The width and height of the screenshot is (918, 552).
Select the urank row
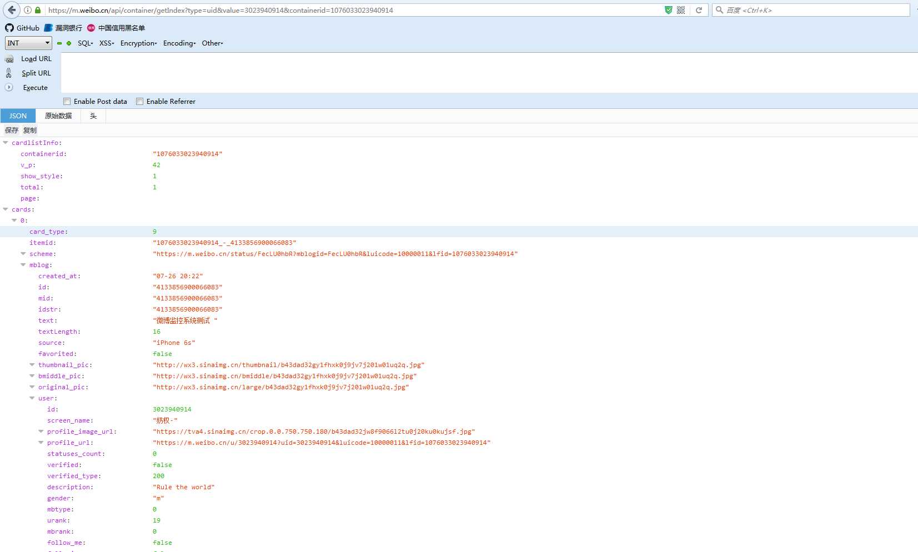tap(459, 520)
